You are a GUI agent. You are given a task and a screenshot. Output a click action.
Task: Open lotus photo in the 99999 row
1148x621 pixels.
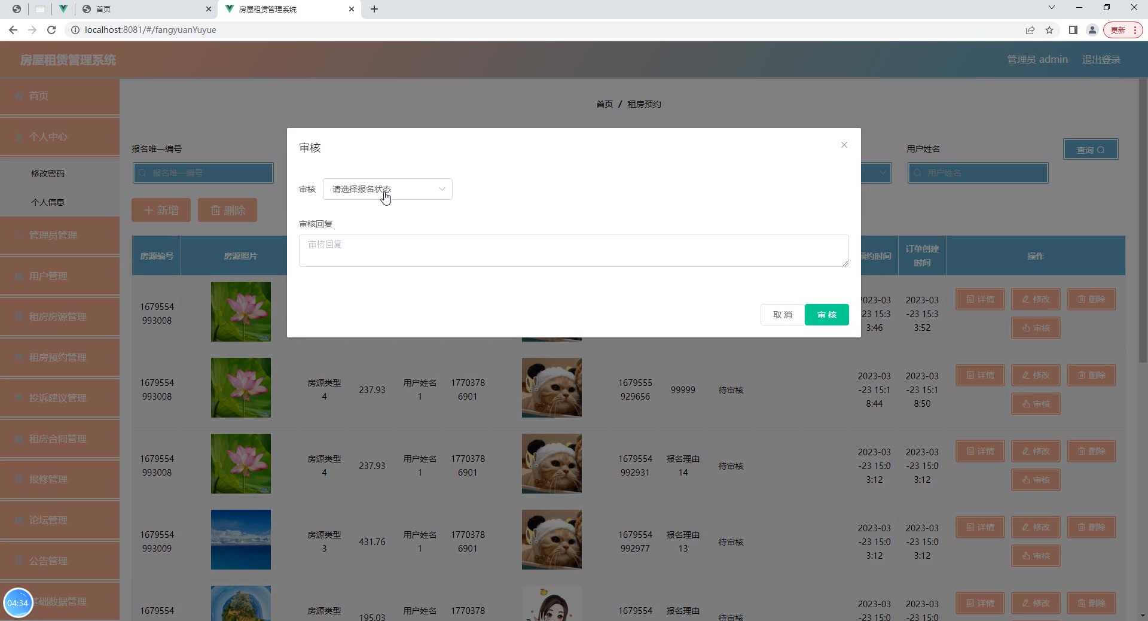coord(241,388)
